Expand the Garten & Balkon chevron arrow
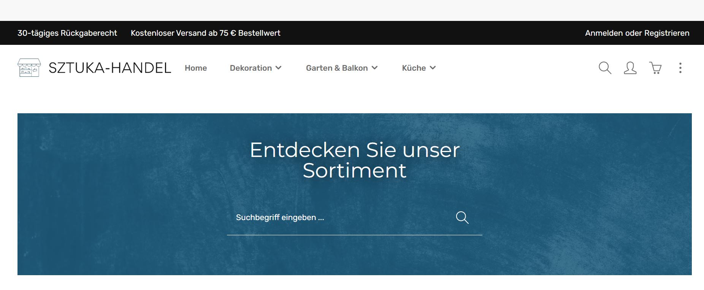The image size is (704, 290). point(375,68)
